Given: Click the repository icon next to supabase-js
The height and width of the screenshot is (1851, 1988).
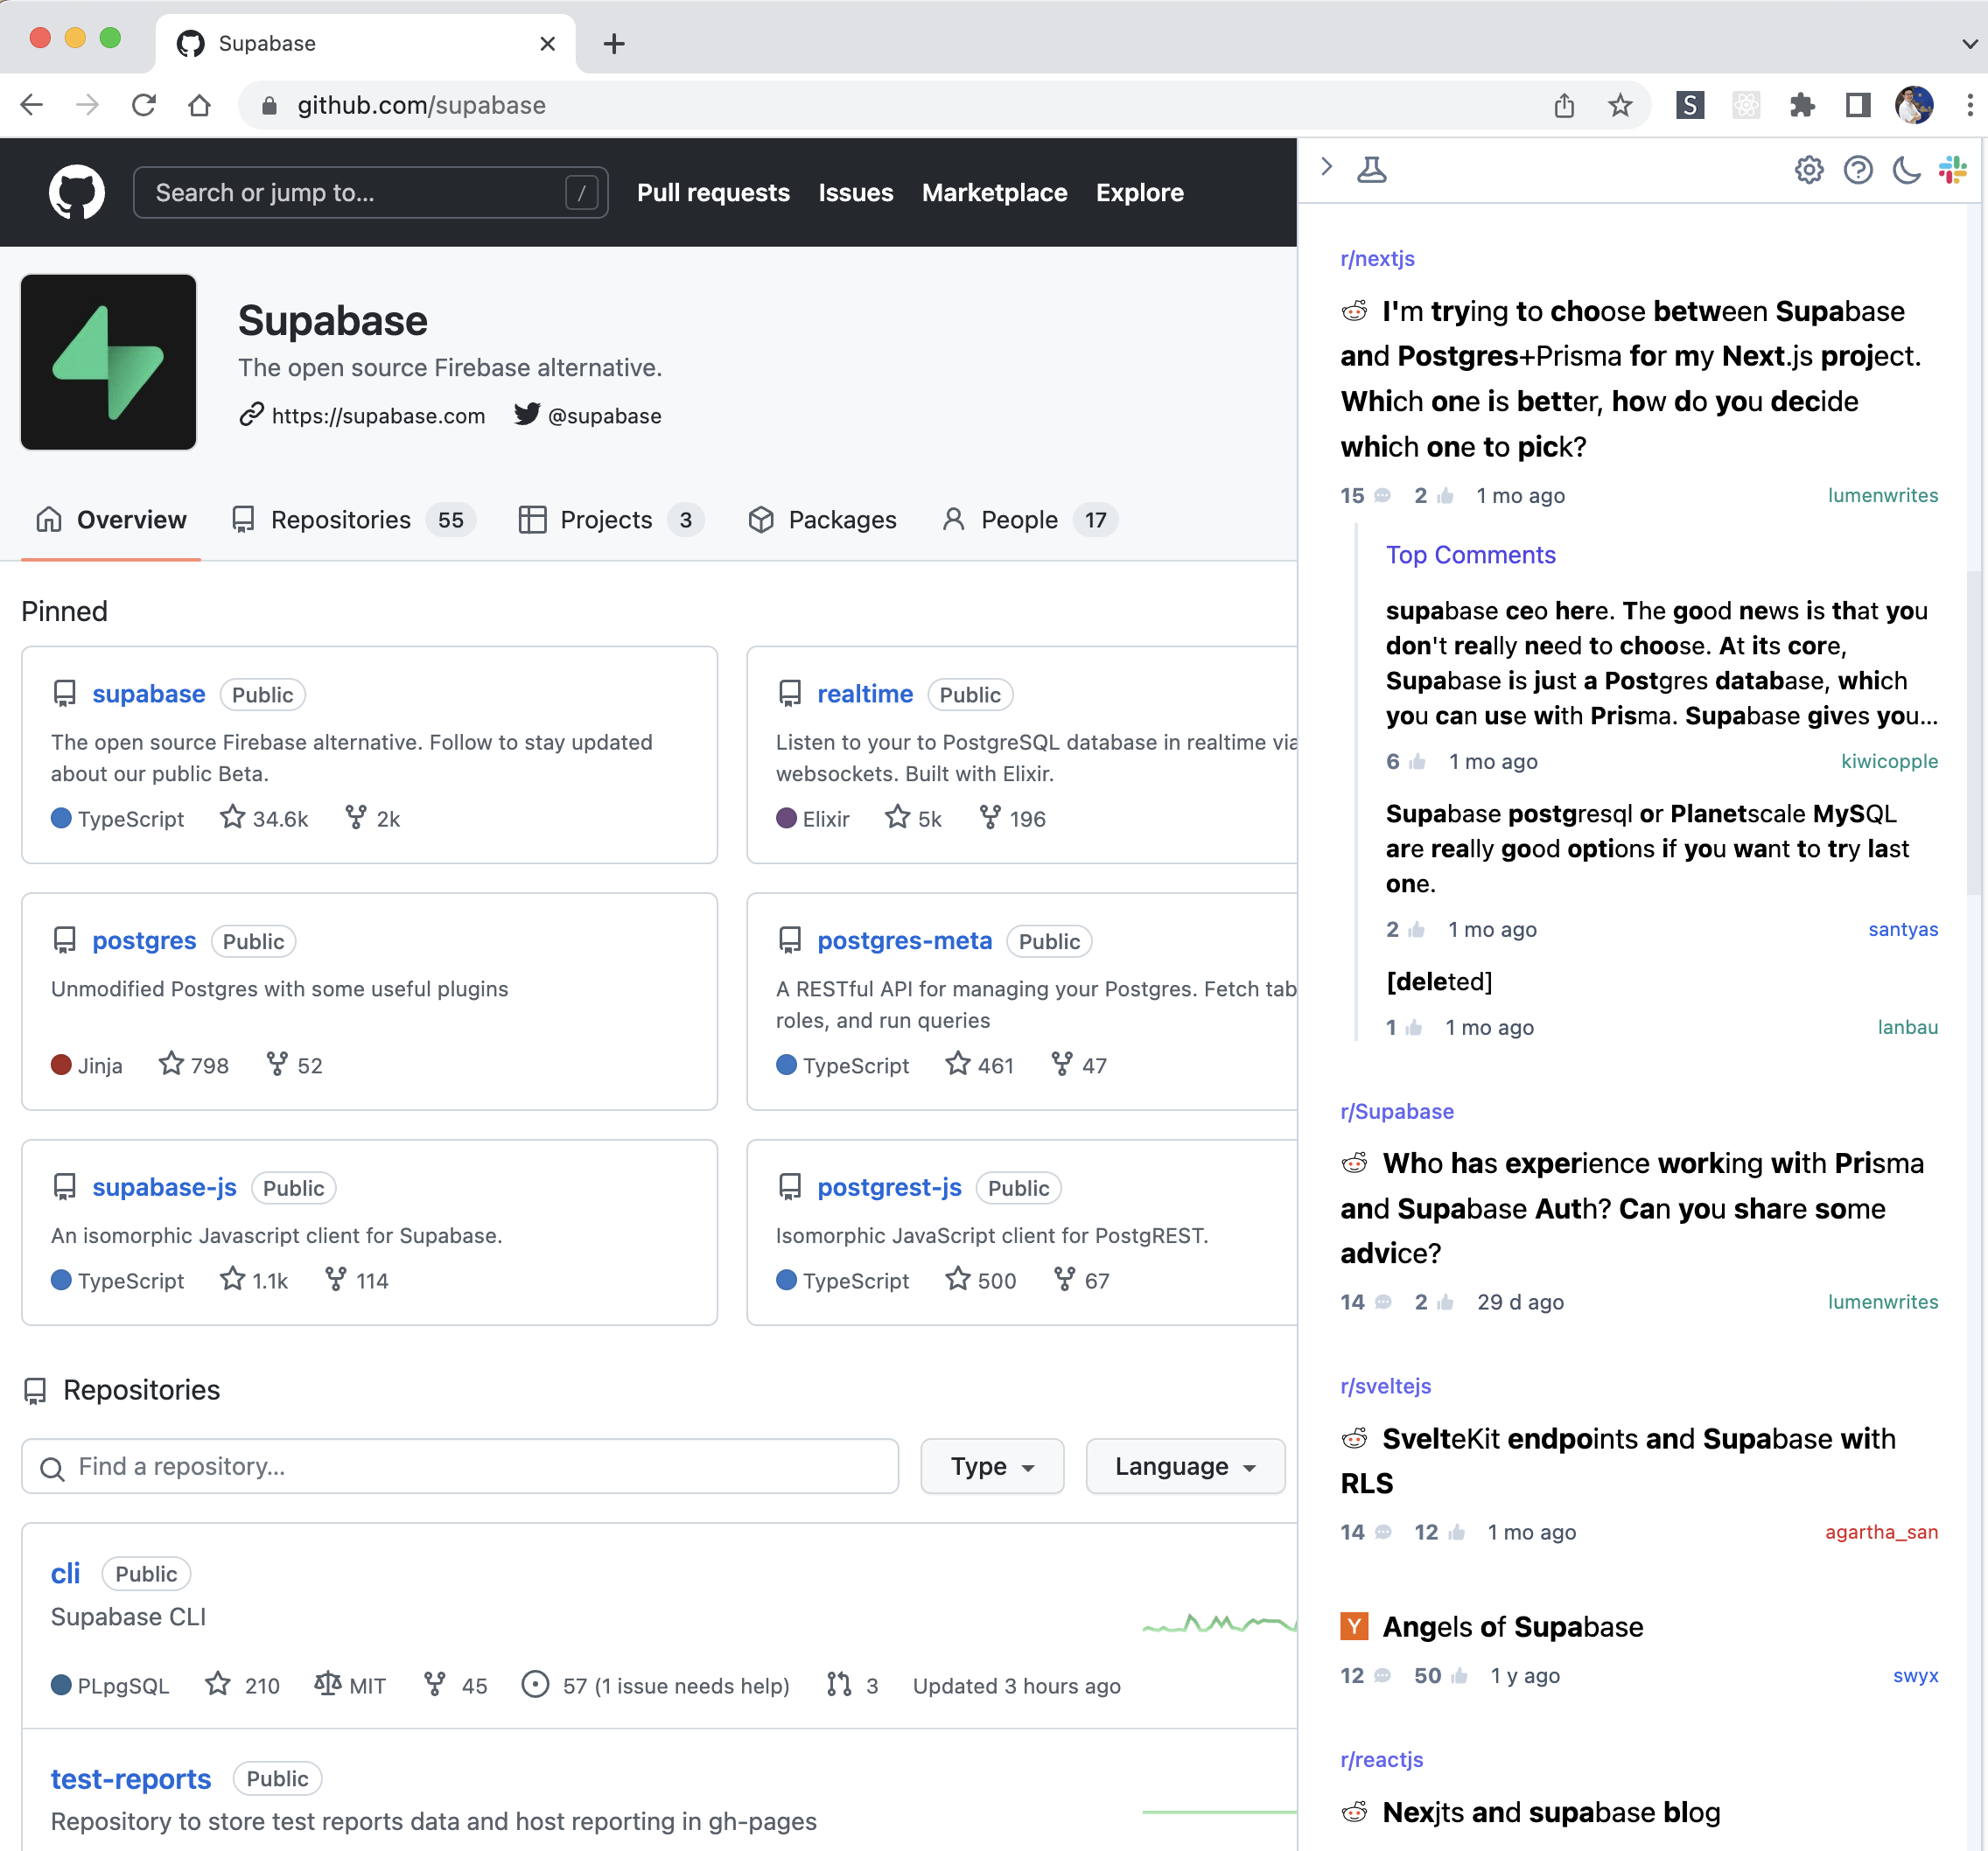Looking at the screenshot, I should 63,1186.
